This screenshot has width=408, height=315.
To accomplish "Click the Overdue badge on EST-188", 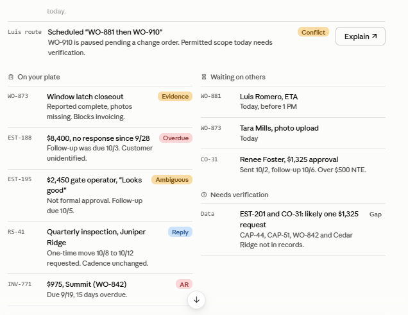I will point(176,138).
